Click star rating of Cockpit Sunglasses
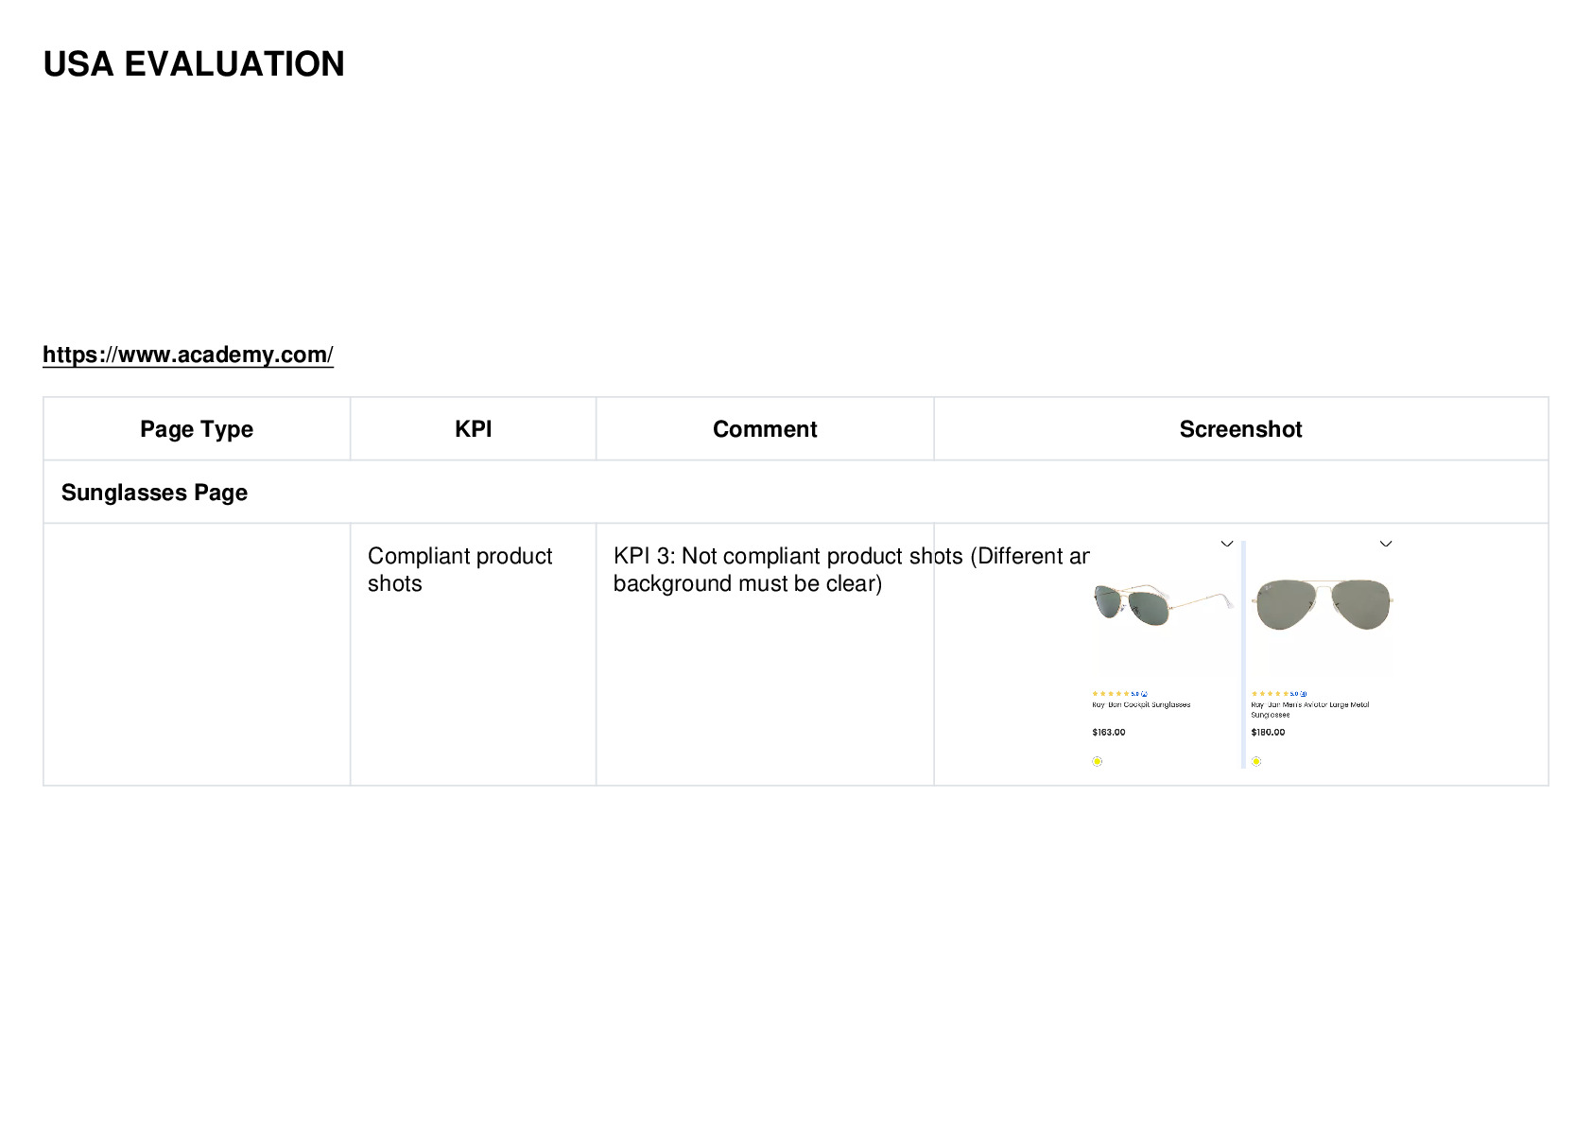The width and height of the screenshot is (1592, 1126). click(1111, 694)
